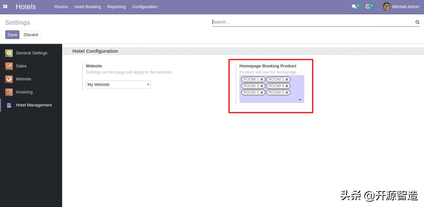Select the General Settings tab label
Viewport: 424px width, 207px height.
tap(31, 53)
